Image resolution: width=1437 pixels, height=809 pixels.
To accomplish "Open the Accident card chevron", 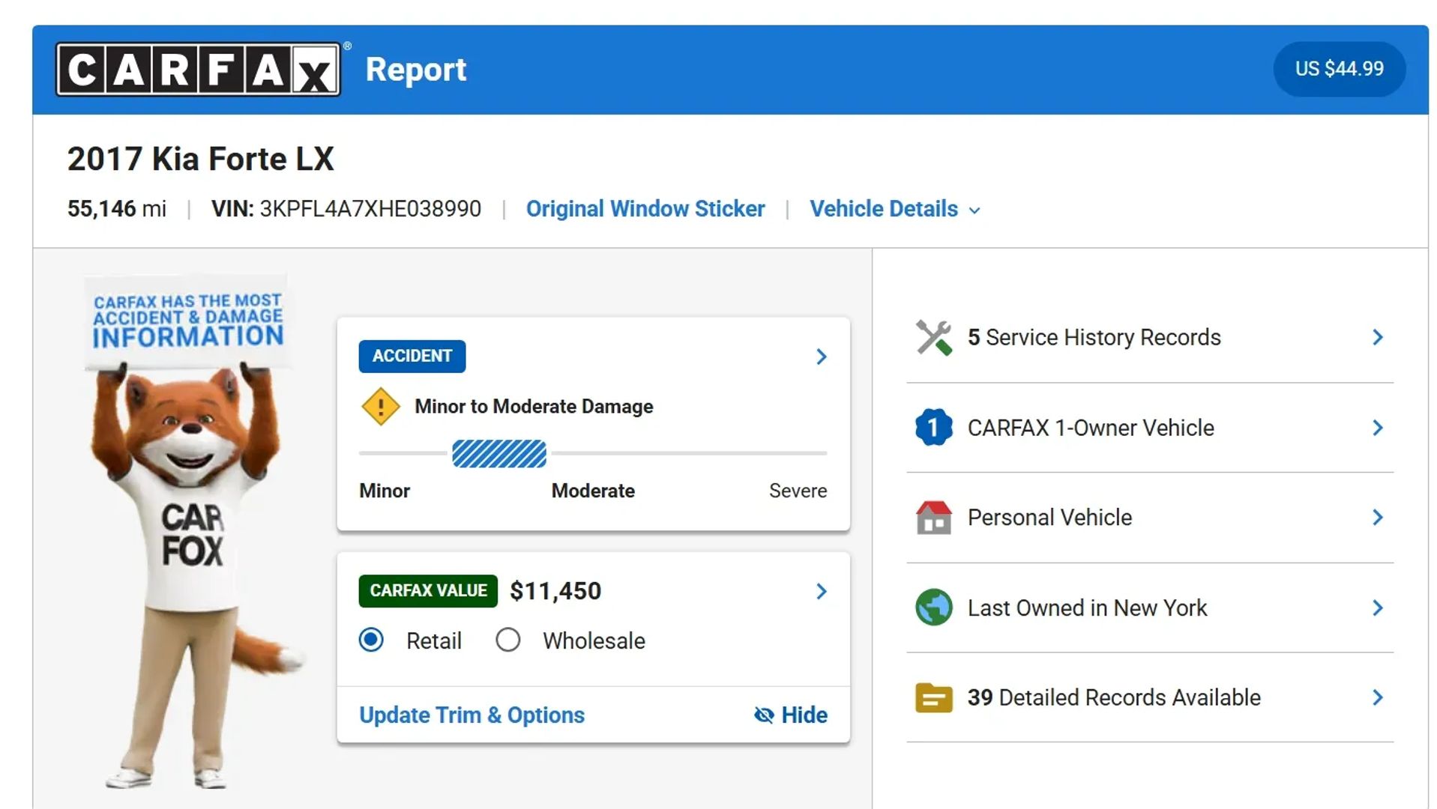I will coord(822,357).
